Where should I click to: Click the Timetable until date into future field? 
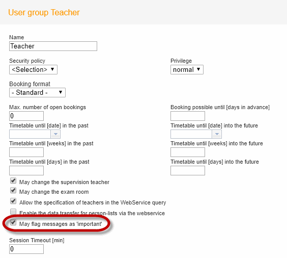(x=191, y=134)
